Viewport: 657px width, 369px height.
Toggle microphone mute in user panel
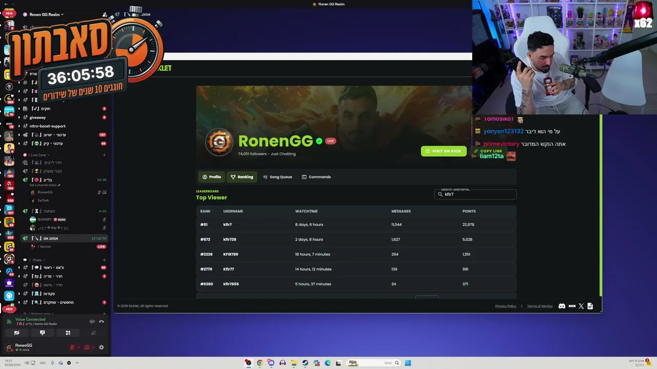(x=72, y=347)
